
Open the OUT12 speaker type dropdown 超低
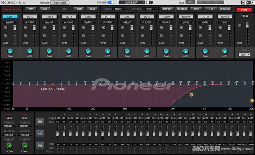point(225,22)
